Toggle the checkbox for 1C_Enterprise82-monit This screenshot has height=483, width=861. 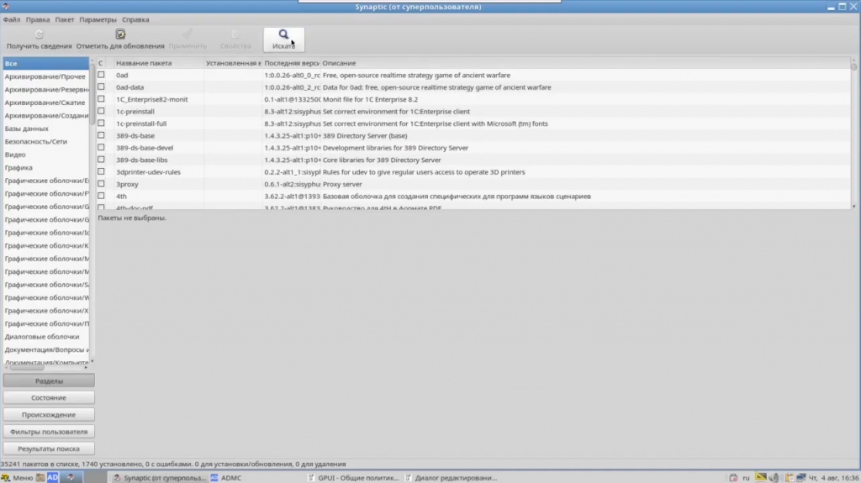coord(101,99)
